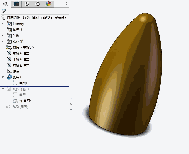Select the 草图1 sketch item

point(23,83)
